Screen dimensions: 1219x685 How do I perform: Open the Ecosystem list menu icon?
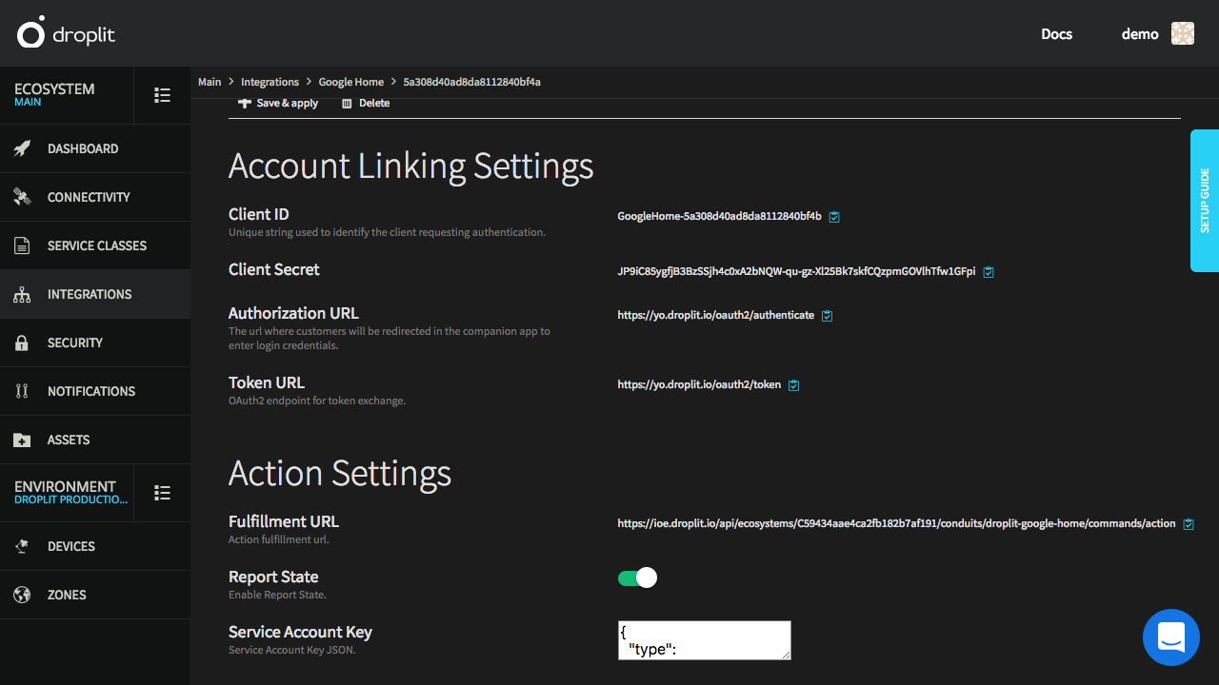click(x=163, y=95)
